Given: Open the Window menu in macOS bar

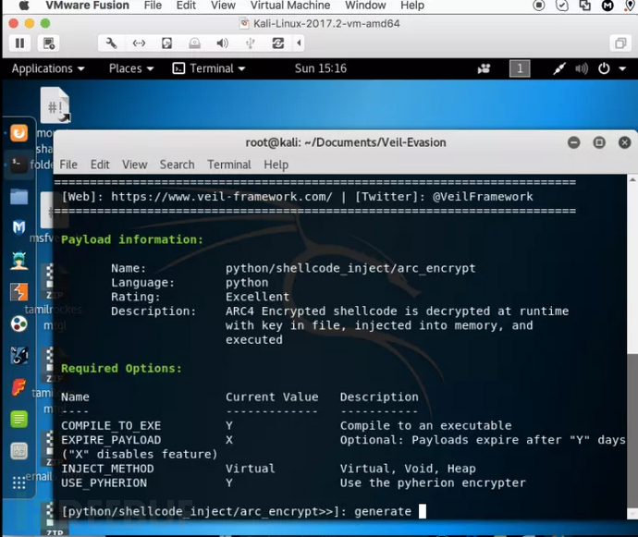Looking at the screenshot, I should (x=365, y=6).
